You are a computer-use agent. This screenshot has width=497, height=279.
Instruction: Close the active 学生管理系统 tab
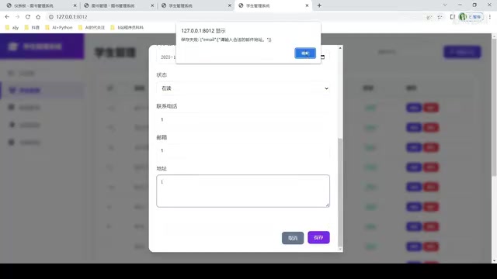pyautogui.click(x=307, y=5)
